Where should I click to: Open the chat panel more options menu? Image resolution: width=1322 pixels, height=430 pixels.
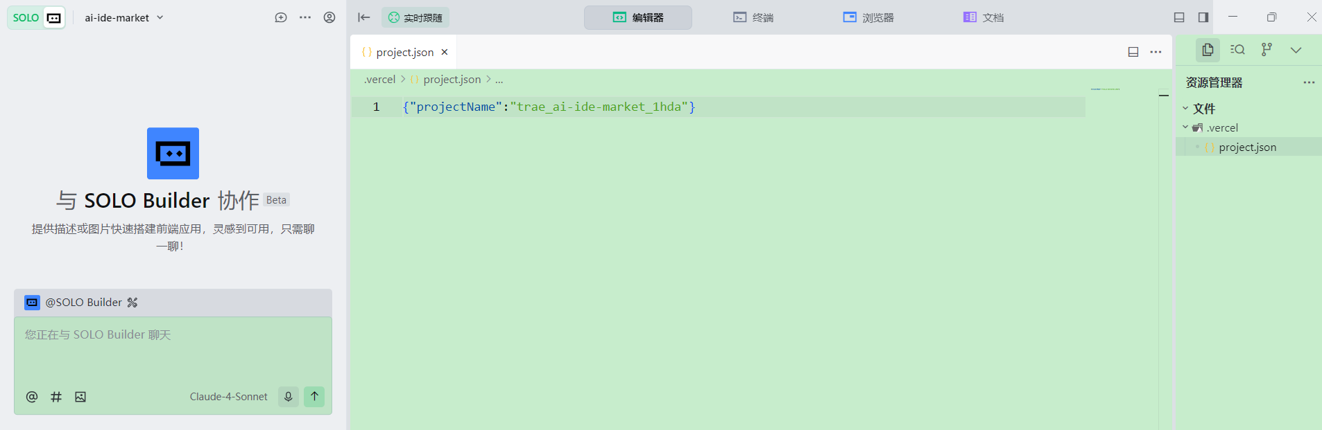coord(305,17)
